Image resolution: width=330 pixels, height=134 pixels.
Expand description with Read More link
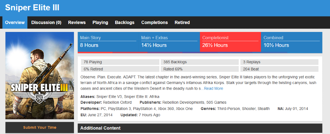pos(214,89)
